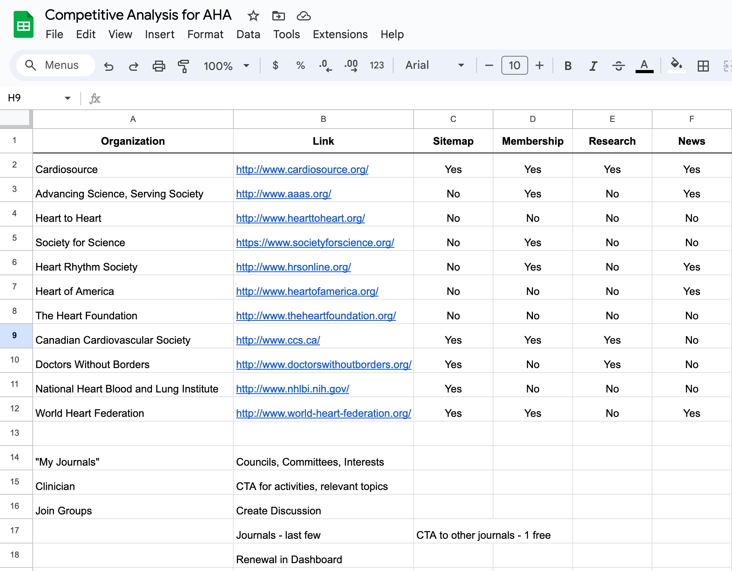Select the "Clinician" cell

click(x=133, y=483)
